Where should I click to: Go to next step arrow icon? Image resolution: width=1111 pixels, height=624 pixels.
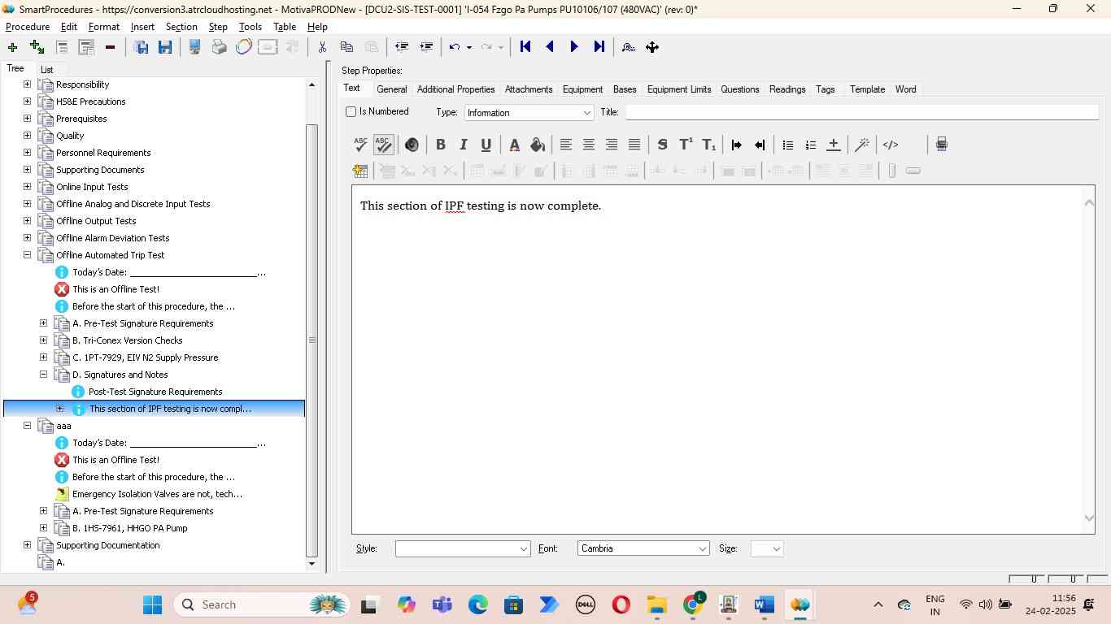[574, 47]
